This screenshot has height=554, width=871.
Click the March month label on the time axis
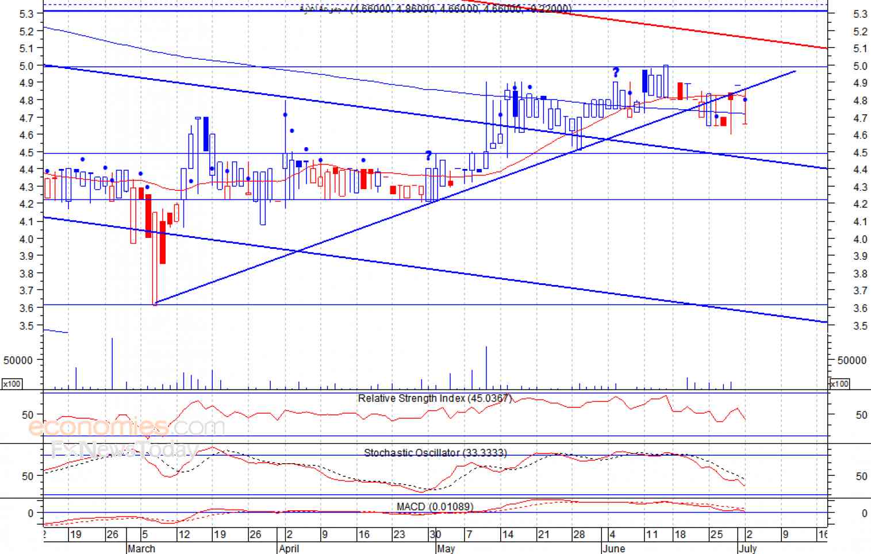point(141,548)
